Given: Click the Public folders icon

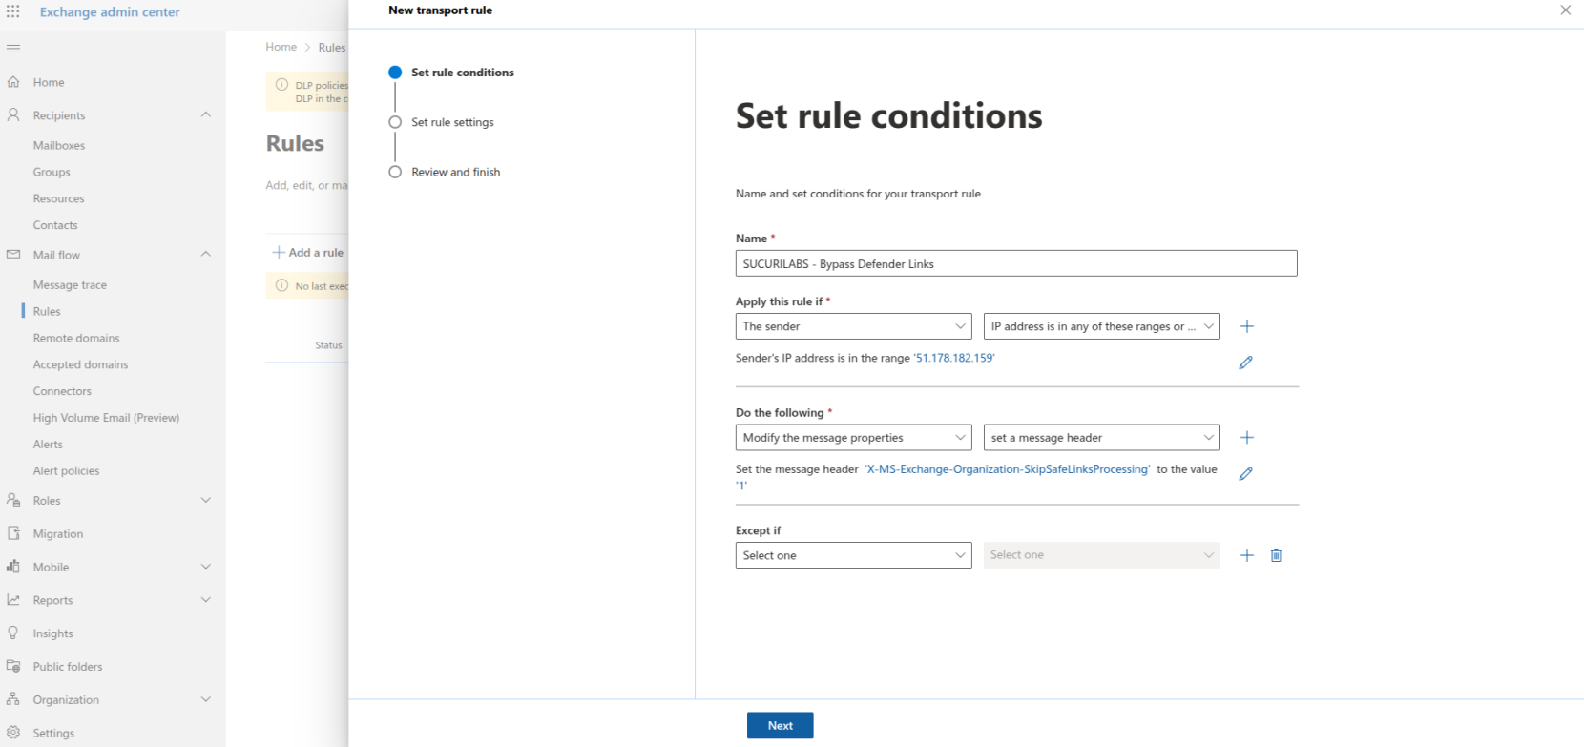Looking at the screenshot, I should tap(13, 666).
